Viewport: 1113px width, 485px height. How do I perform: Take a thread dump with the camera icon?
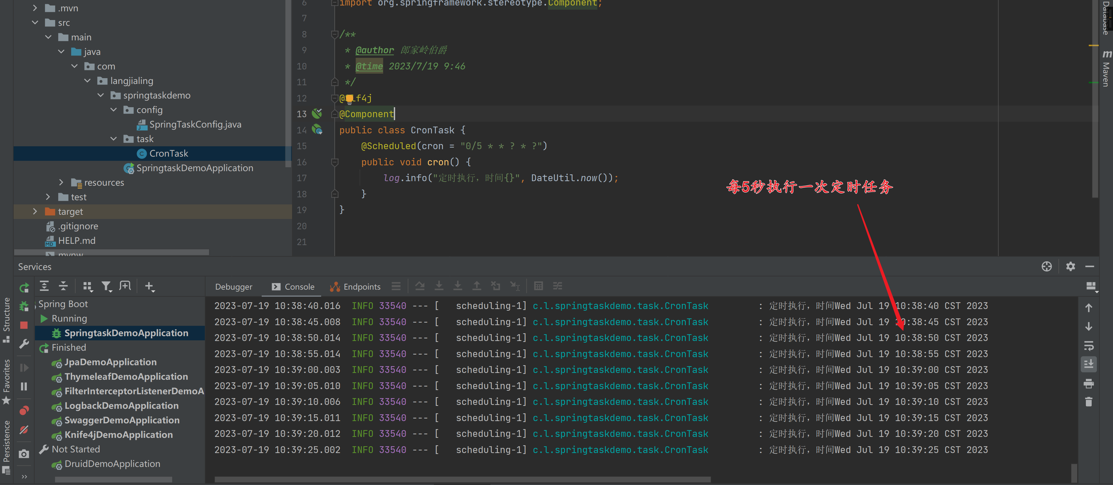(x=24, y=453)
